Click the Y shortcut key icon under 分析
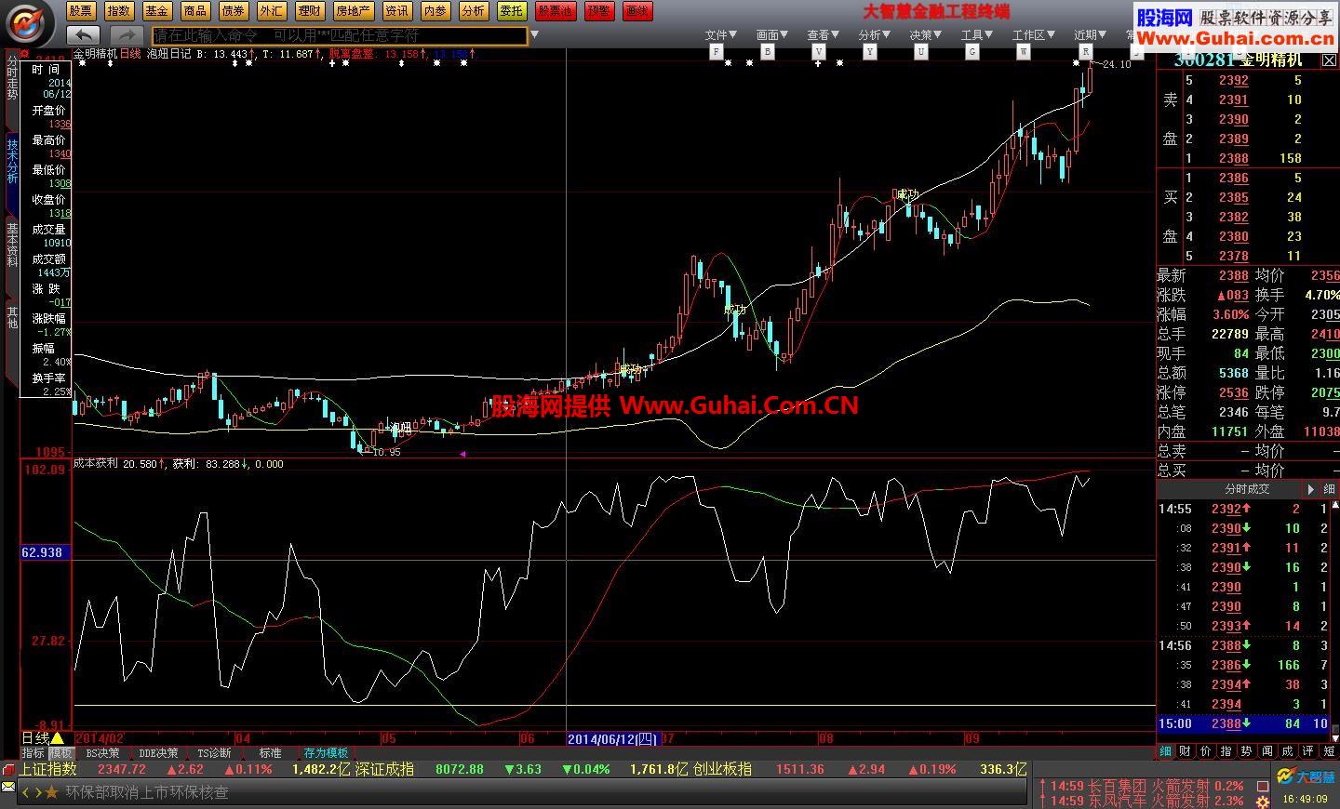The image size is (1340, 809). pyautogui.click(x=869, y=52)
